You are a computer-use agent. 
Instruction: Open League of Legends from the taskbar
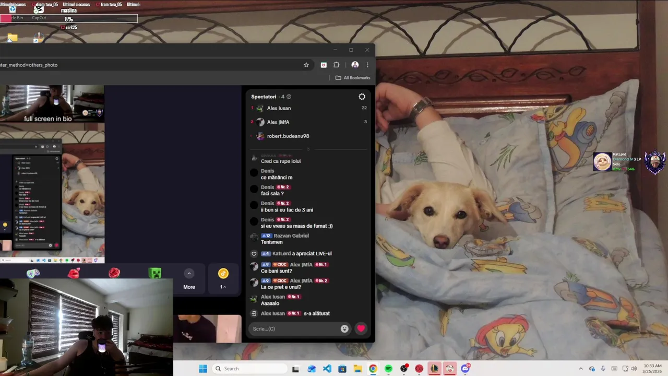point(434,369)
